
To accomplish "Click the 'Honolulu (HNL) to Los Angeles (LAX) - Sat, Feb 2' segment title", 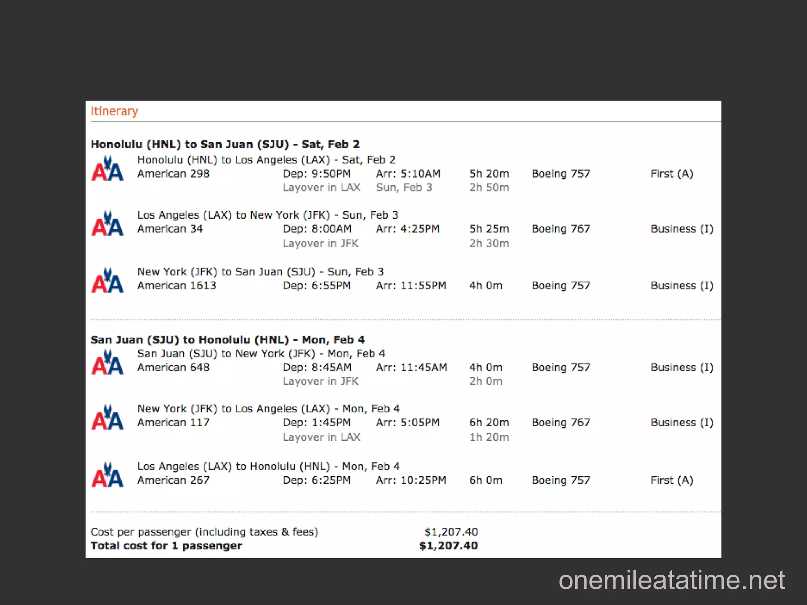I will [x=266, y=160].
